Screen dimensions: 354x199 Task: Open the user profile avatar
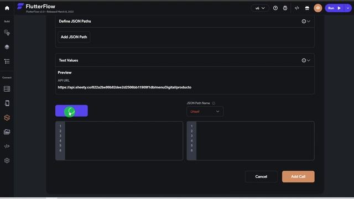318,8
